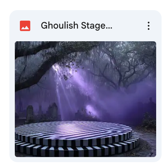Click the tombstone in the image preview
Screen dimensions: 167x165
[x=30, y=113]
